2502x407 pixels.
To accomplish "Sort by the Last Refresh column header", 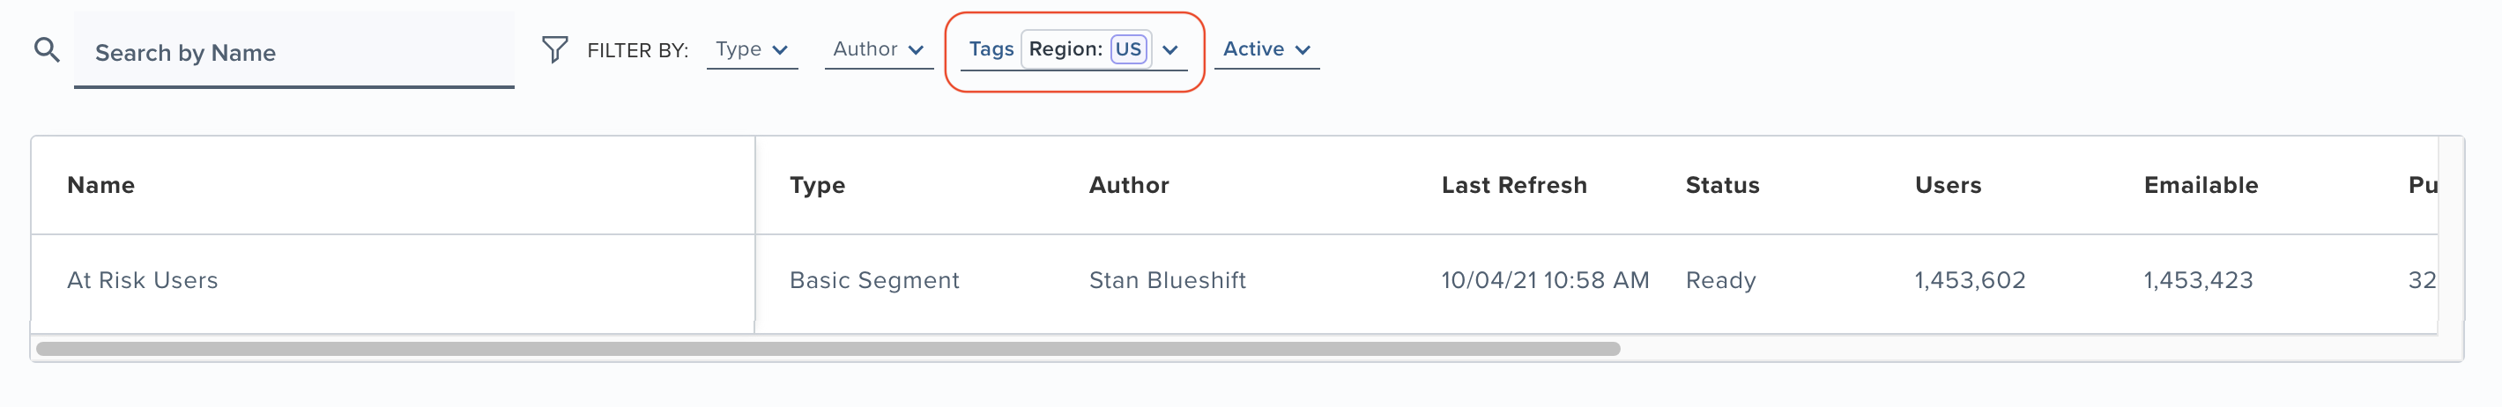I will [x=1513, y=186].
